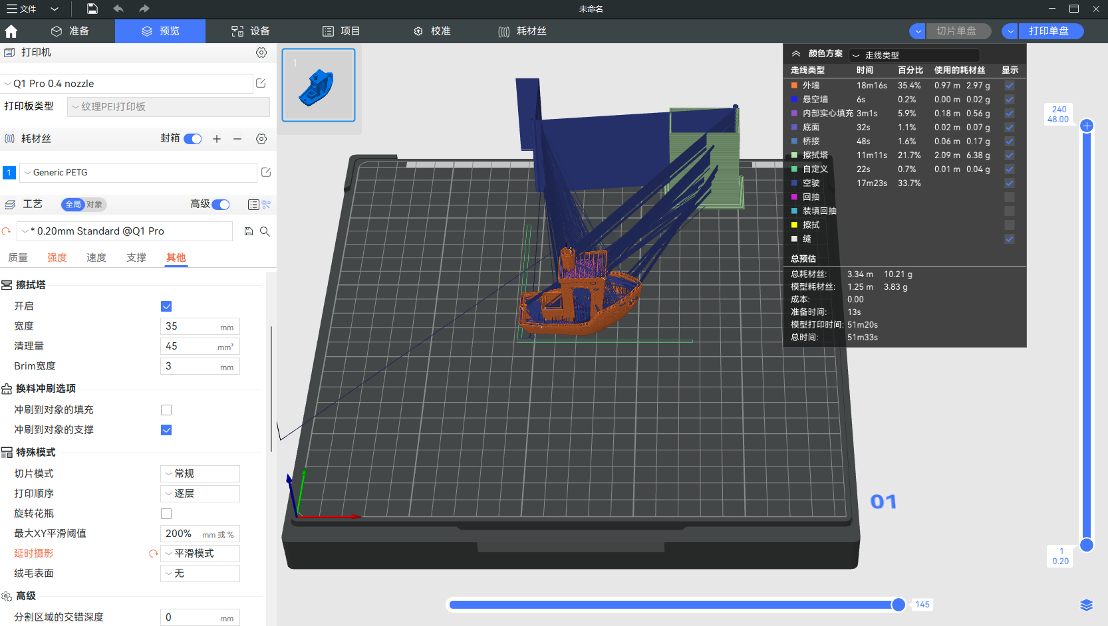The image size is (1108, 626).
Task: Click the horizontal move slider handle at 145
Action: (899, 605)
